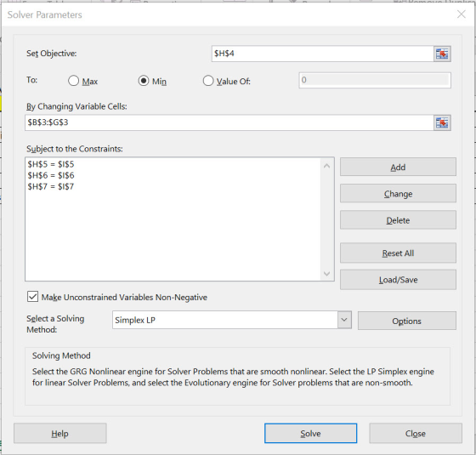Viewport: 476px width, 455px height.
Task: Select the Value Of radio button
Action: pos(208,81)
